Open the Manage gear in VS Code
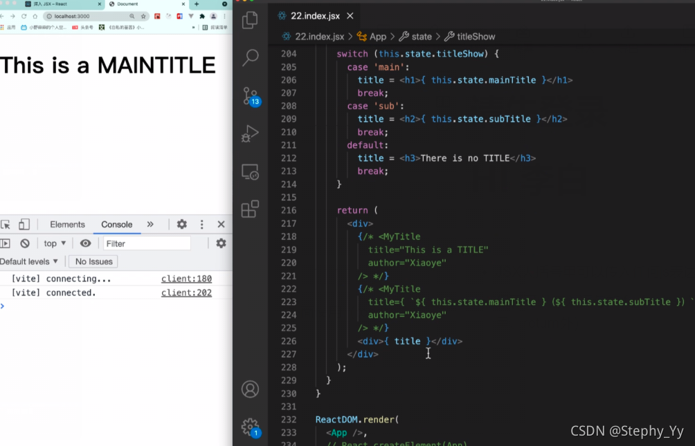 [251, 428]
